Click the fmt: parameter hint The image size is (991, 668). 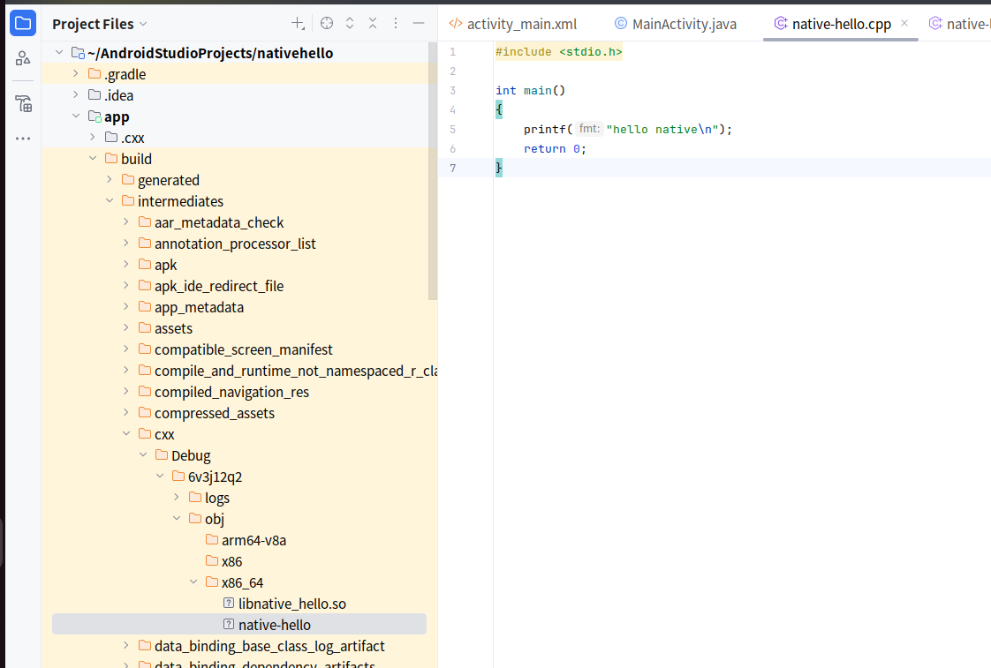[x=589, y=129]
